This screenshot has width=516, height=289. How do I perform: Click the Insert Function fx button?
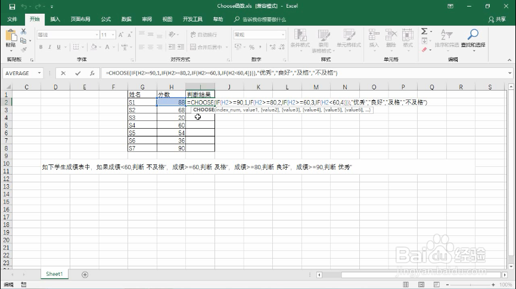click(92, 73)
